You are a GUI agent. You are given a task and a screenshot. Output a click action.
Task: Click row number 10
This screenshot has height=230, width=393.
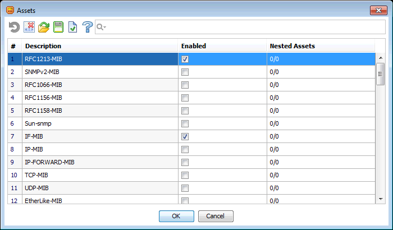click(15, 176)
